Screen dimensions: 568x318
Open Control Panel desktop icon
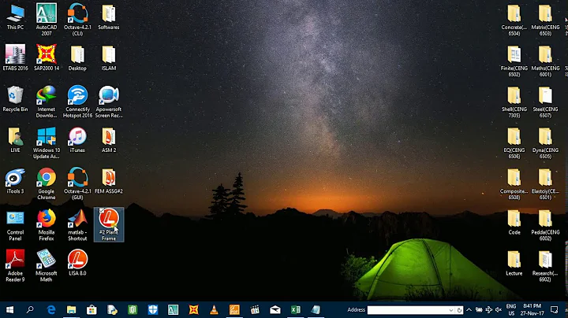(15, 225)
